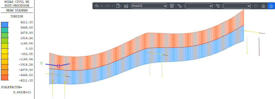The height and width of the screenshot is (99, 275).
Task: Open the second empty combo box
Action: click(237, 6)
